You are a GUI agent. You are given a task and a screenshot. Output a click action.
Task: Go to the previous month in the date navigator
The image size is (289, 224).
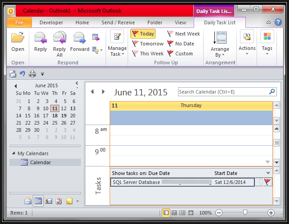click(x=15, y=86)
